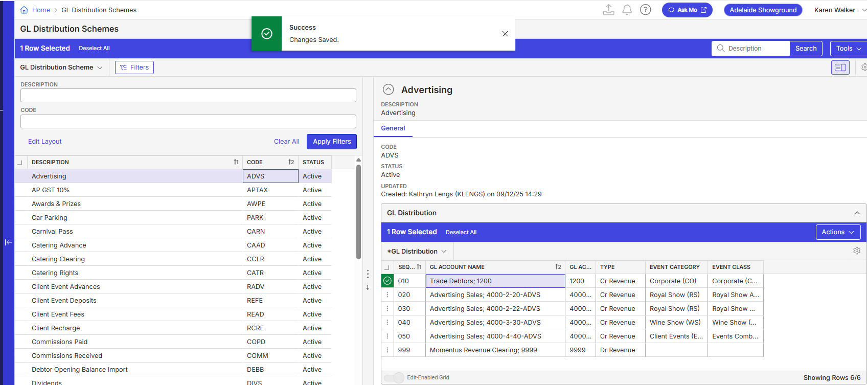Select the Awards & Prizes row
The image size is (867, 385).
click(x=173, y=204)
